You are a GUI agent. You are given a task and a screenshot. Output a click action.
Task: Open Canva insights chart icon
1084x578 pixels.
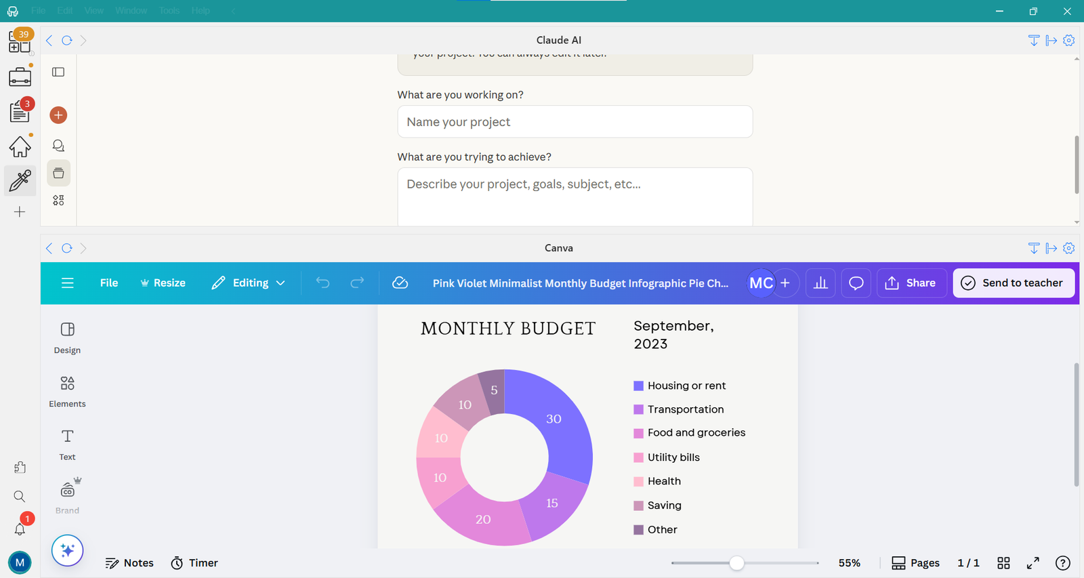click(820, 283)
